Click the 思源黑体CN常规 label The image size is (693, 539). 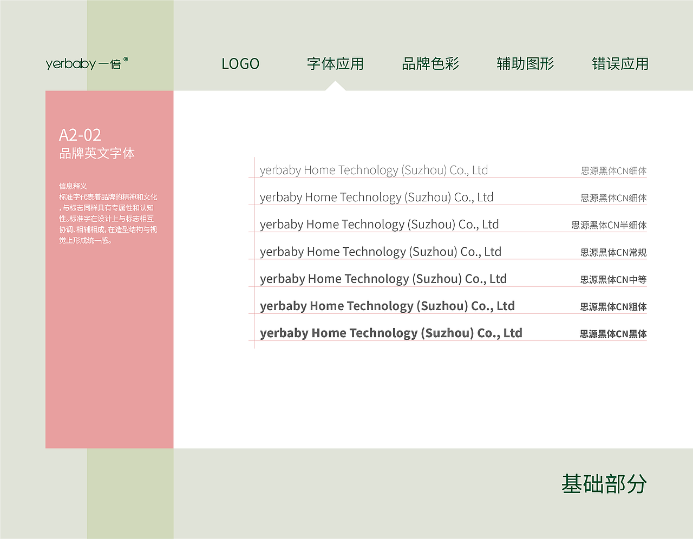tap(613, 252)
